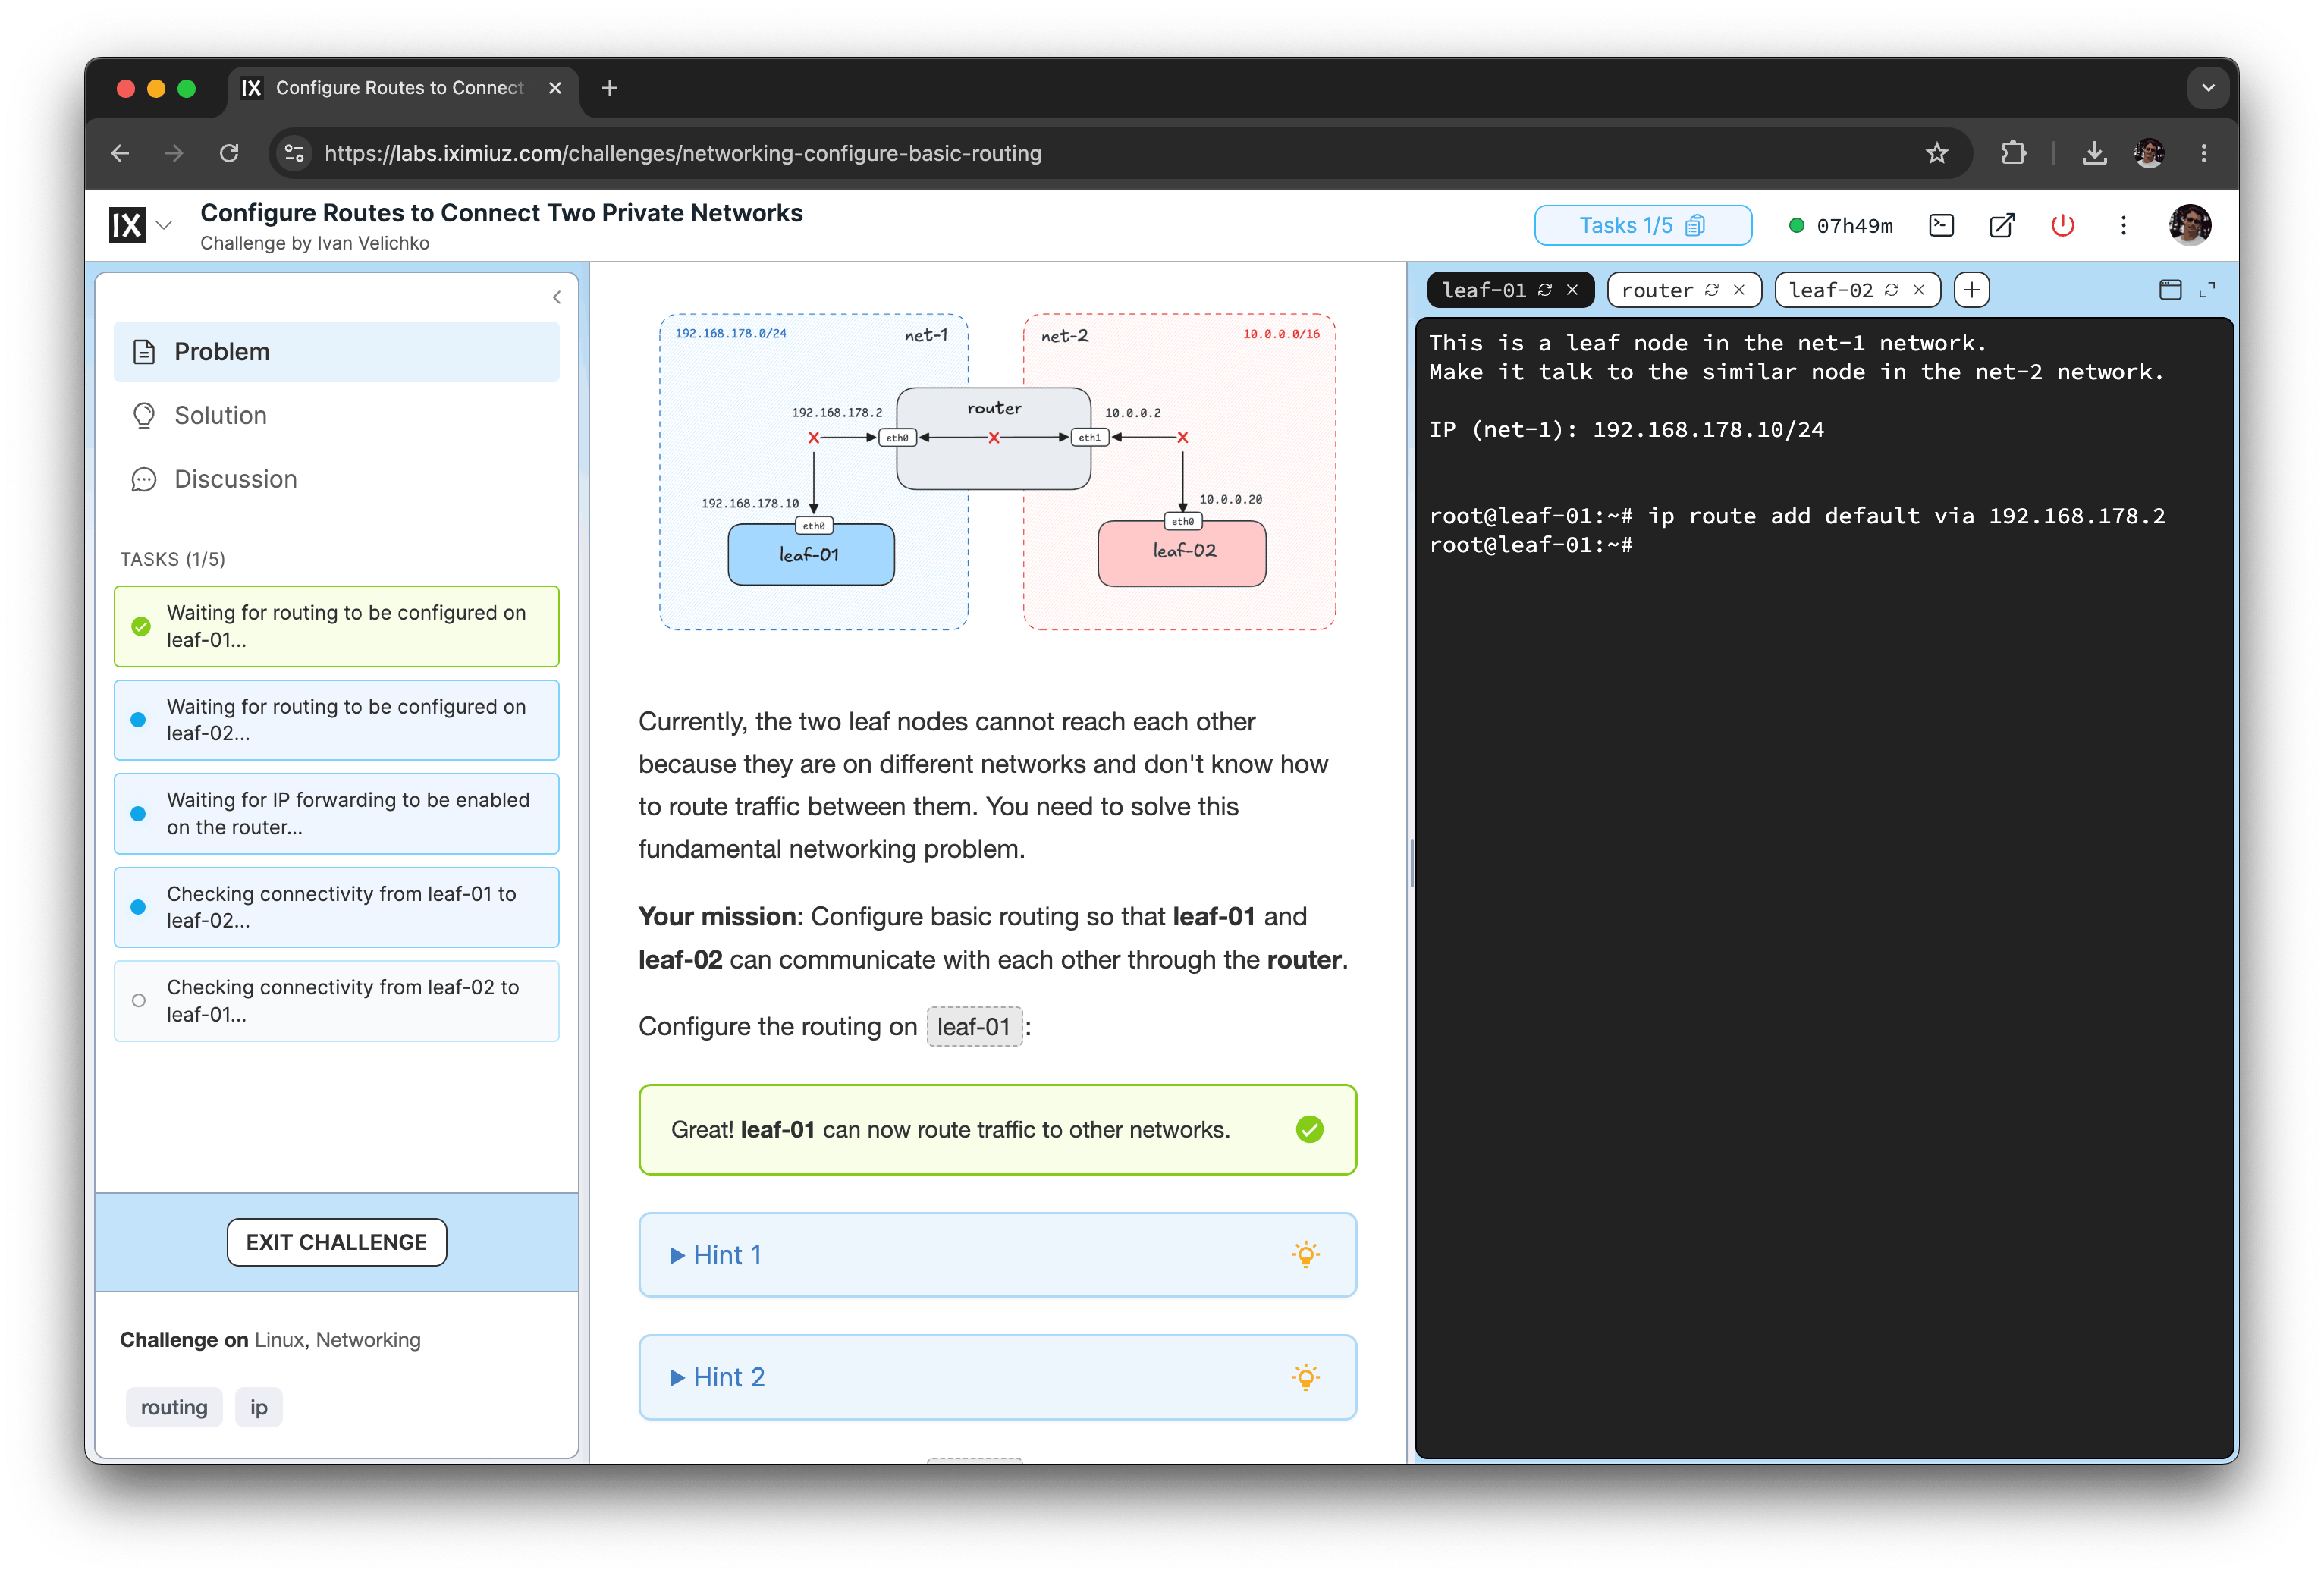
Task: Click lightbulb icon on Hint 2
Action: click(x=1305, y=1377)
